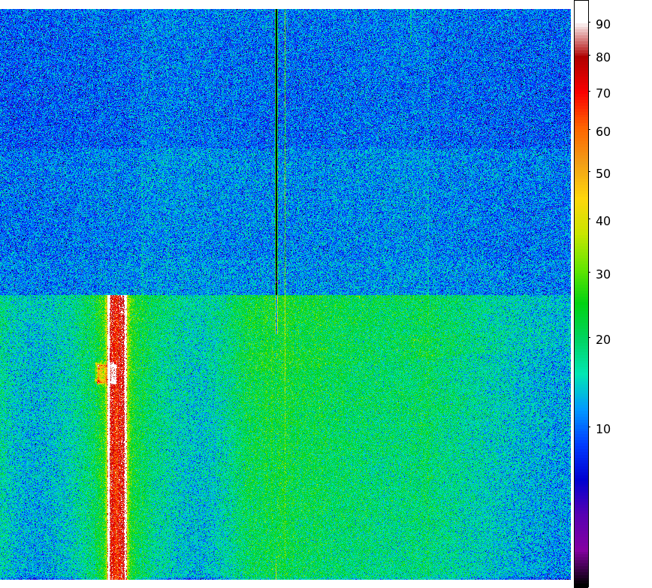The height and width of the screenshot is (588, 652).
Task: Click the 20 colorbar tick label
Action: [603, 339]
